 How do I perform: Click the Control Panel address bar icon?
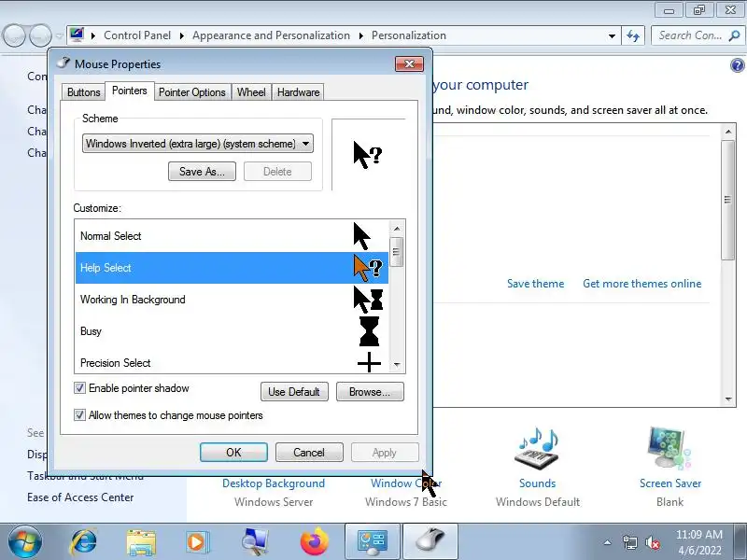point(77,35)
